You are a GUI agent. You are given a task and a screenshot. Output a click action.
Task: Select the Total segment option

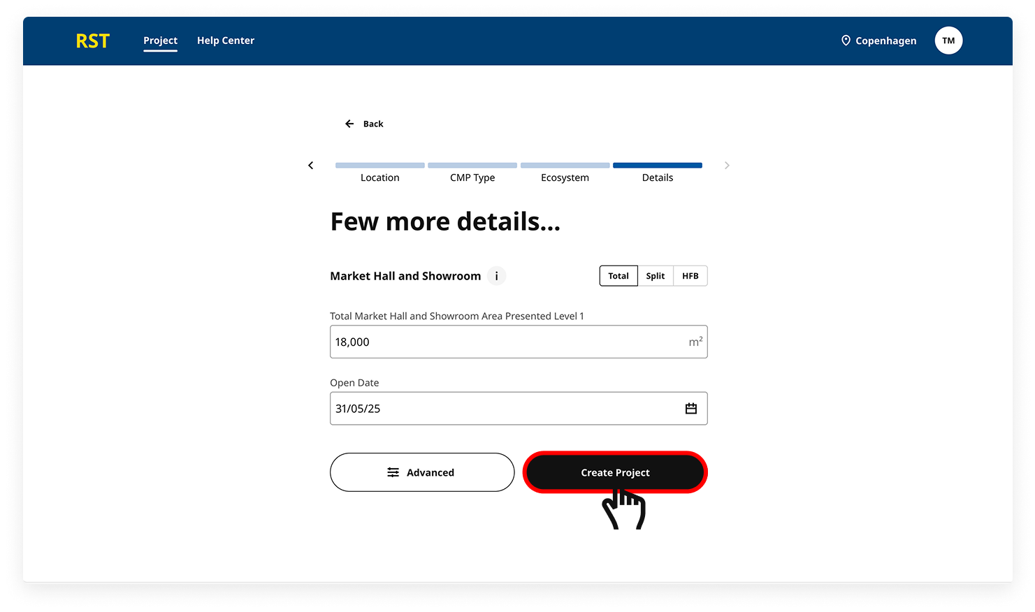coord(618,276)
